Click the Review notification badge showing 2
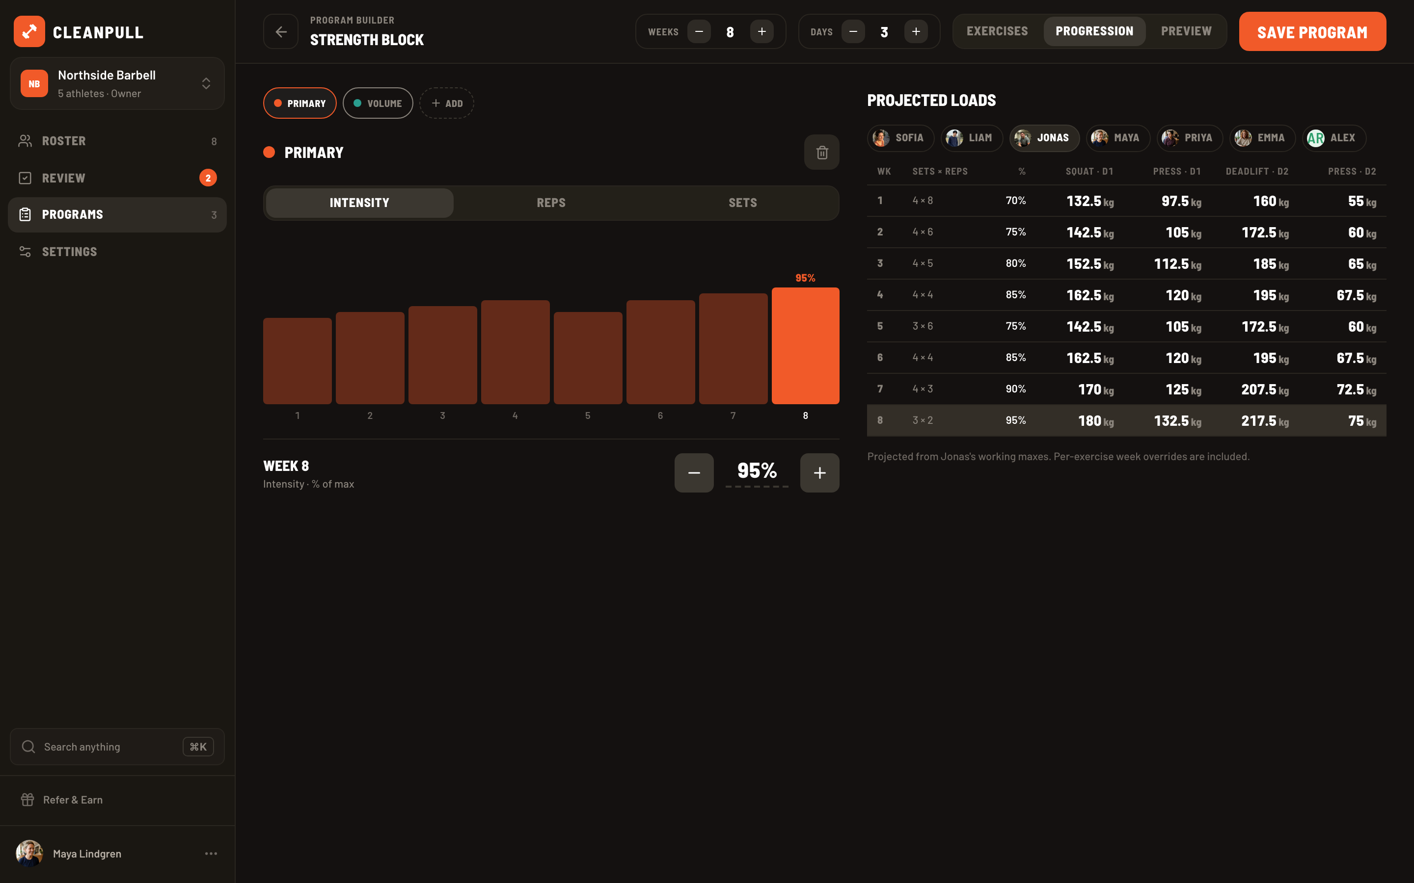Viewport: 1414px width, 883px height. 208,178
